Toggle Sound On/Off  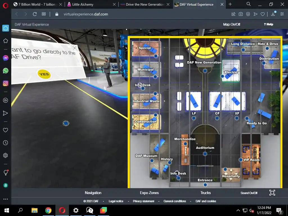(x=249, y=193)
